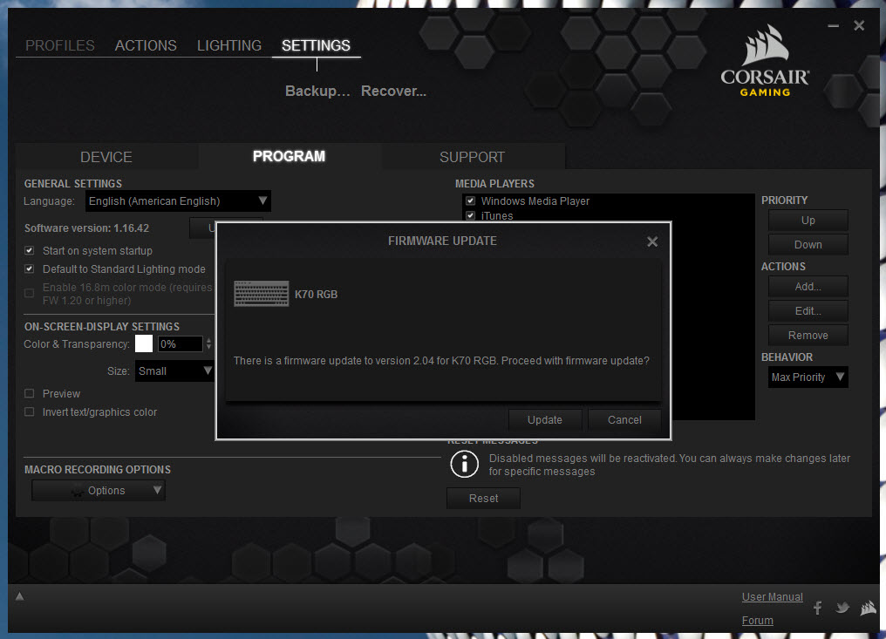Image resolution: width=886 pixels, height=639 pixels.
Task: Minimize the Corsair utility window
Action: pyautogui.click(x=833, y=26)
